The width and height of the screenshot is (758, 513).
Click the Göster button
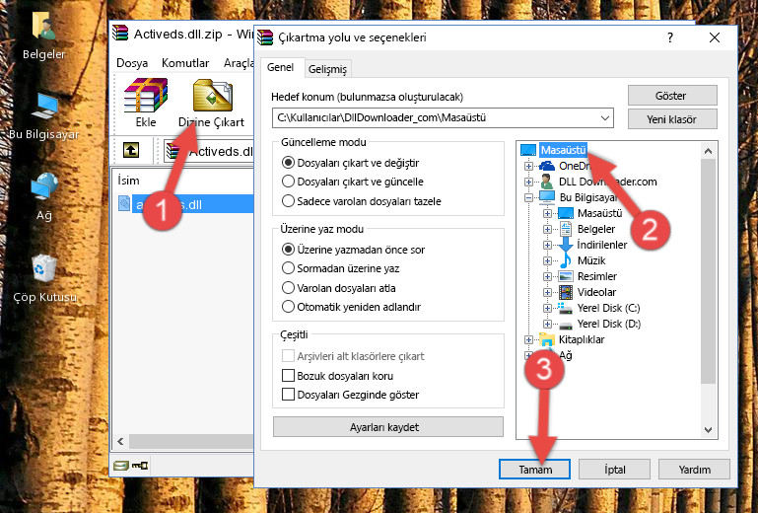coord(672,96)
